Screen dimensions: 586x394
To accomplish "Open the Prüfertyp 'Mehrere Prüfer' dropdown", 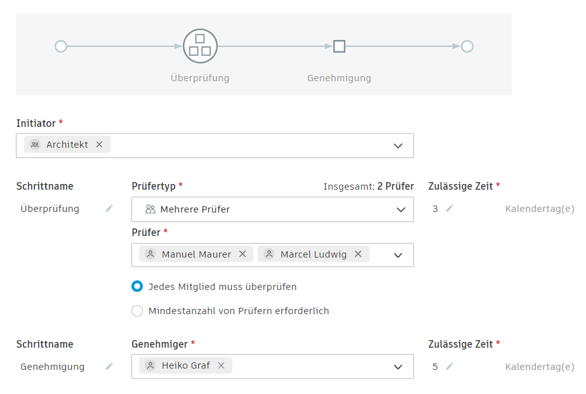I will pos(401,209).
